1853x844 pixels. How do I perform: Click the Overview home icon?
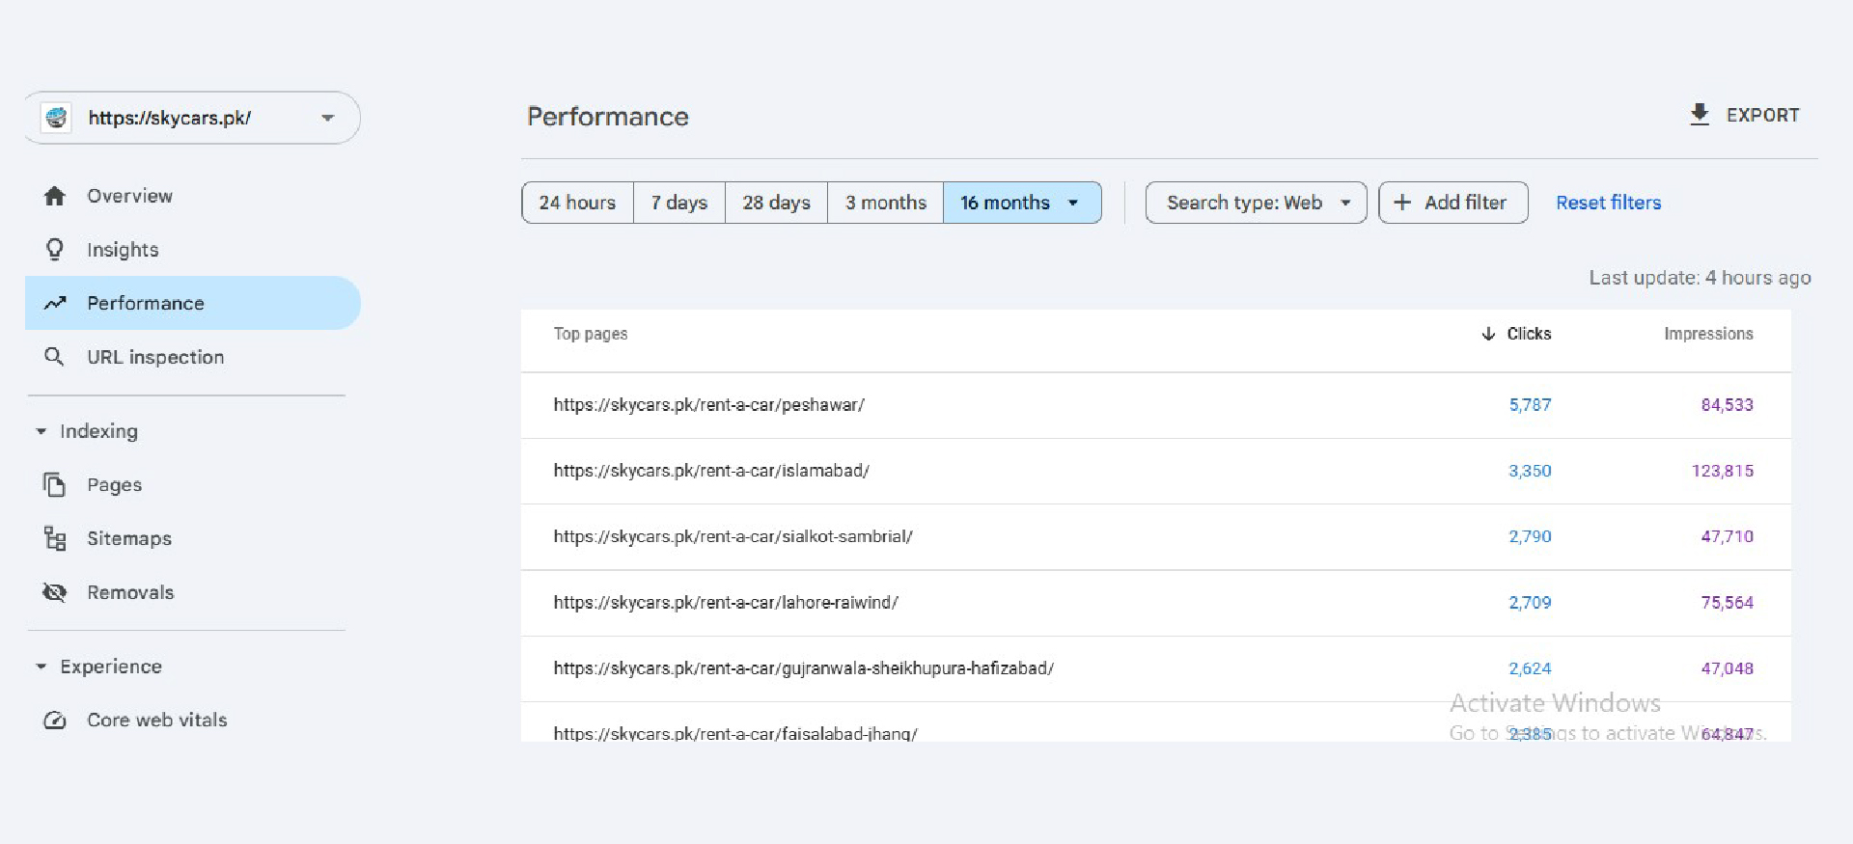point(55,196)
